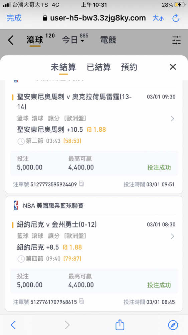188x335 pixels.
Task: Copy bet number 512777359592​4409
Action: coord(81,184)
